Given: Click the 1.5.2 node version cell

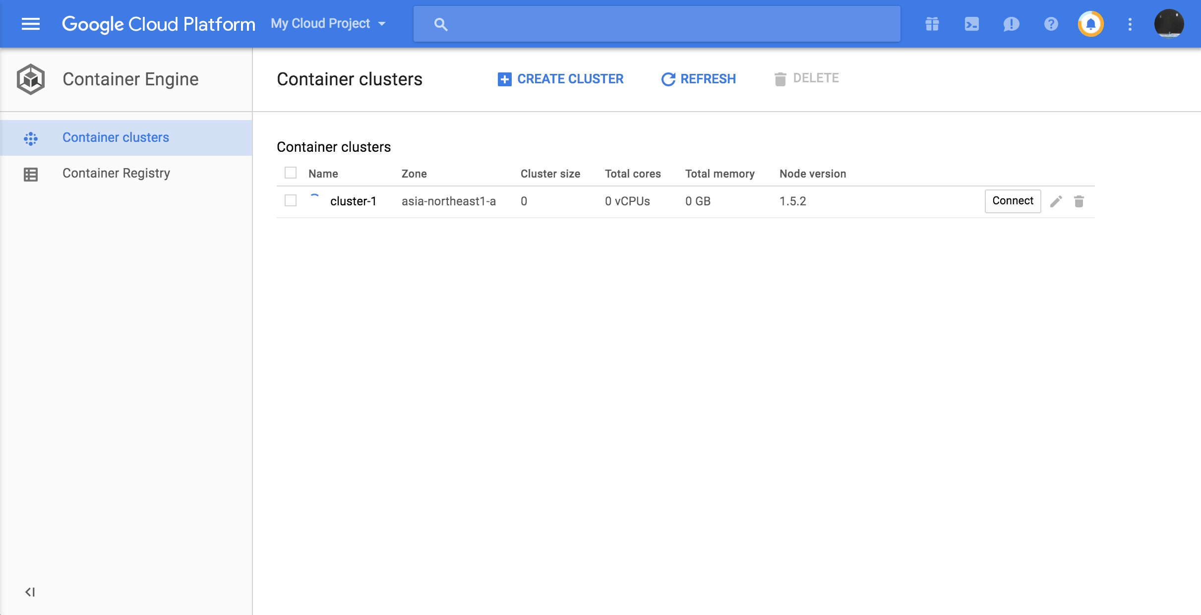Looking at the screenshot, I should pyautogui.click(x=793, y=201).
